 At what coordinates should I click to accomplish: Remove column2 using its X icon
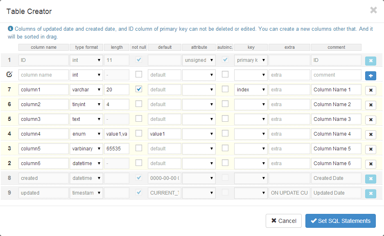pos(370,105)
